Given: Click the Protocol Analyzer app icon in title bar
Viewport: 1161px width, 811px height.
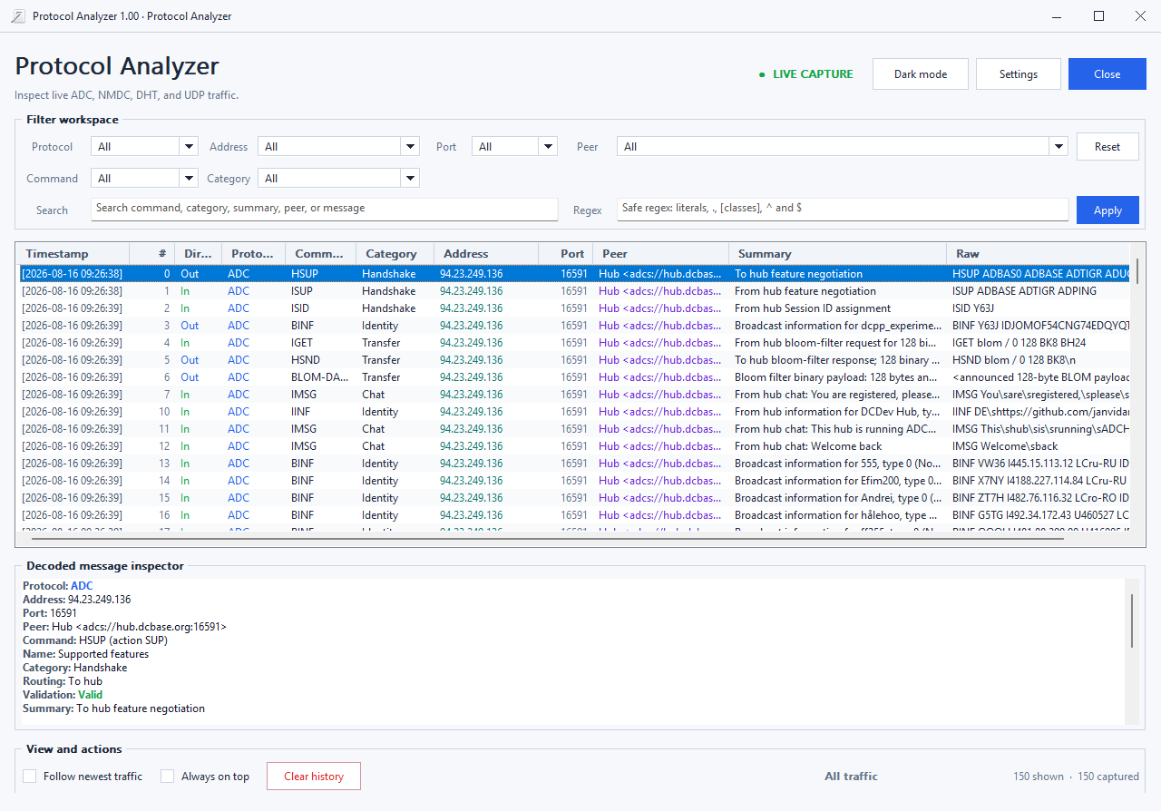Looking at the screenshot, I should [17, 16].
